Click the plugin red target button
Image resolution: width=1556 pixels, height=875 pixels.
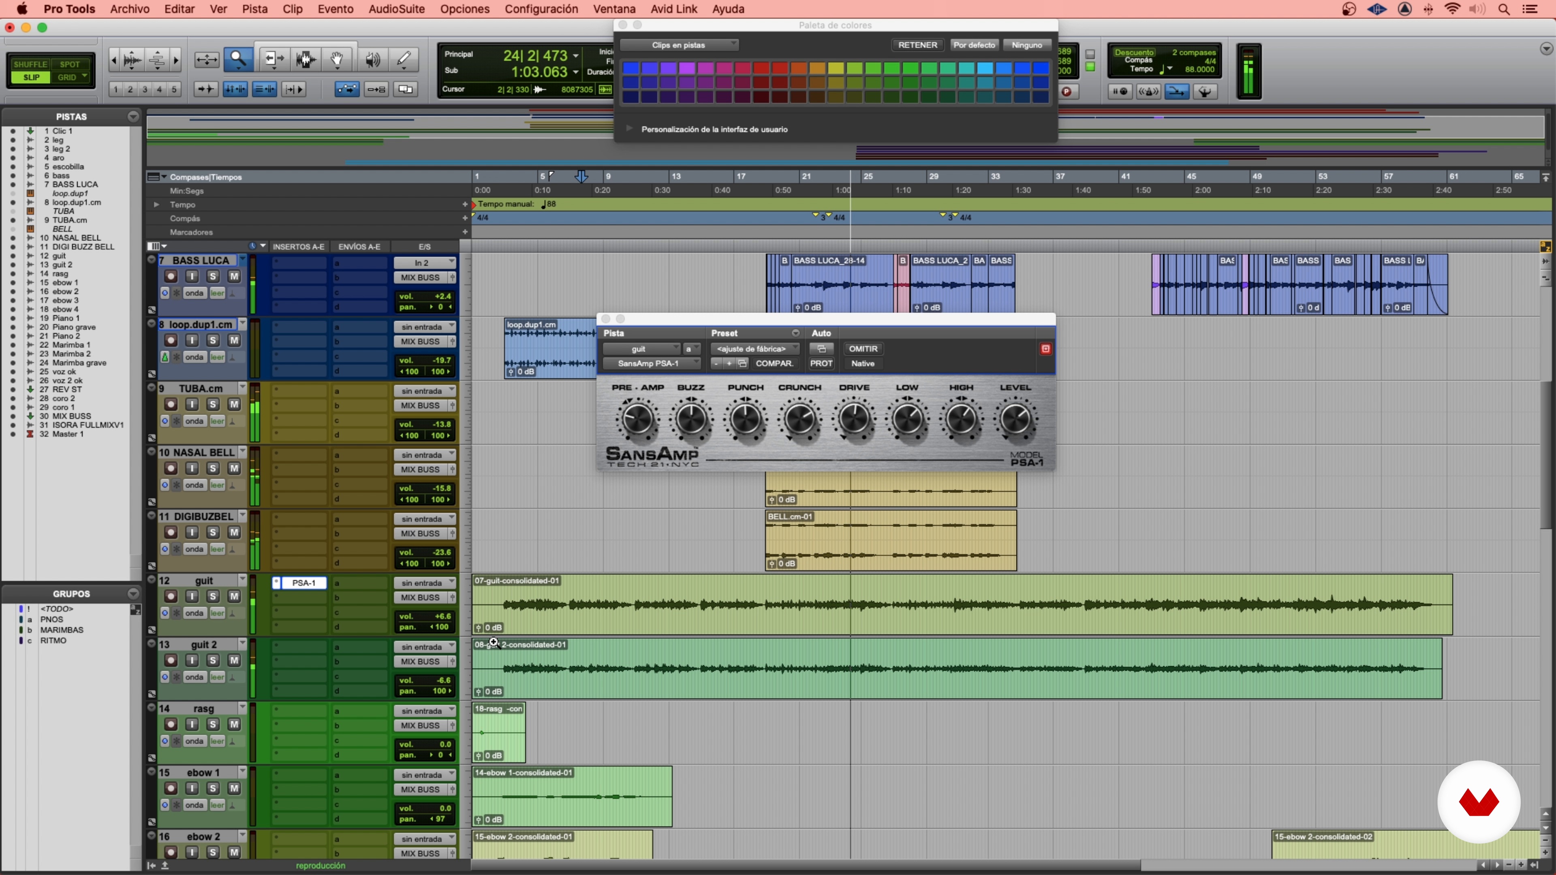[x=1045, y=348]
